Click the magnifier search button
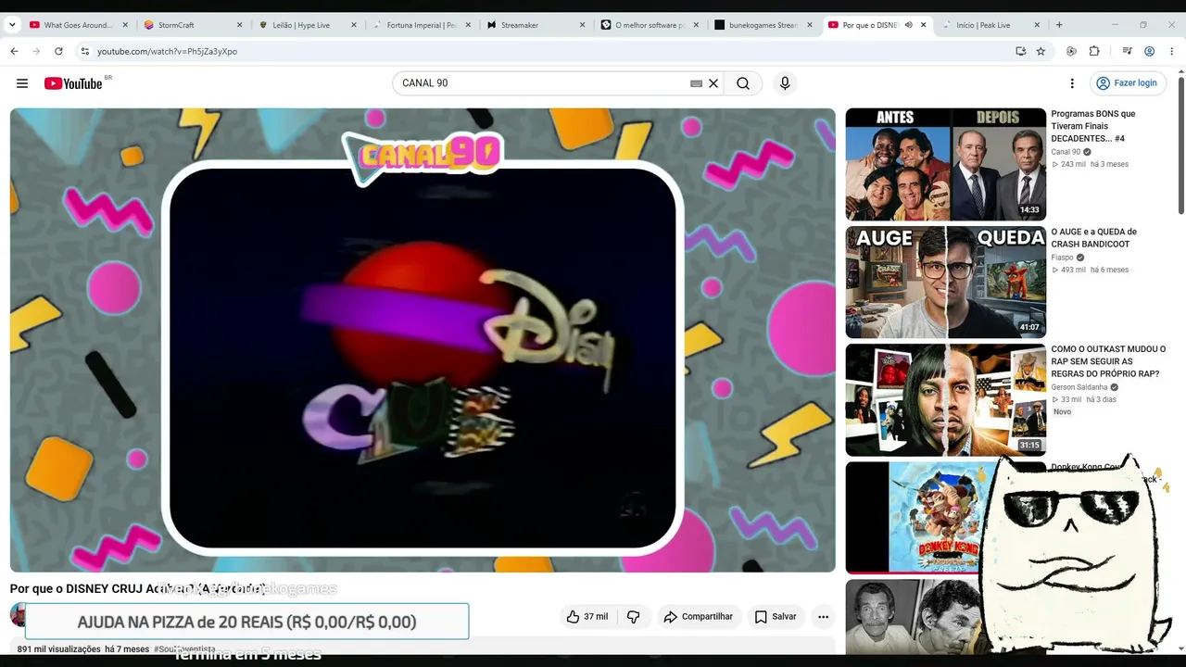This screenshot has width=1186, height=667. tap(743, 83)
